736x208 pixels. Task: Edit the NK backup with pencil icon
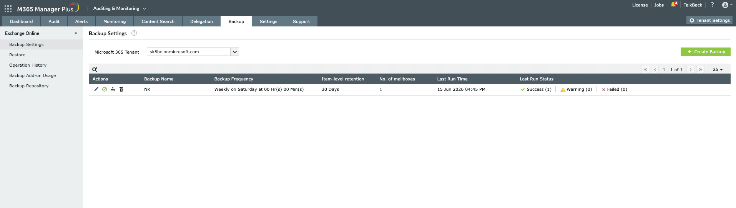pos(96,89)
